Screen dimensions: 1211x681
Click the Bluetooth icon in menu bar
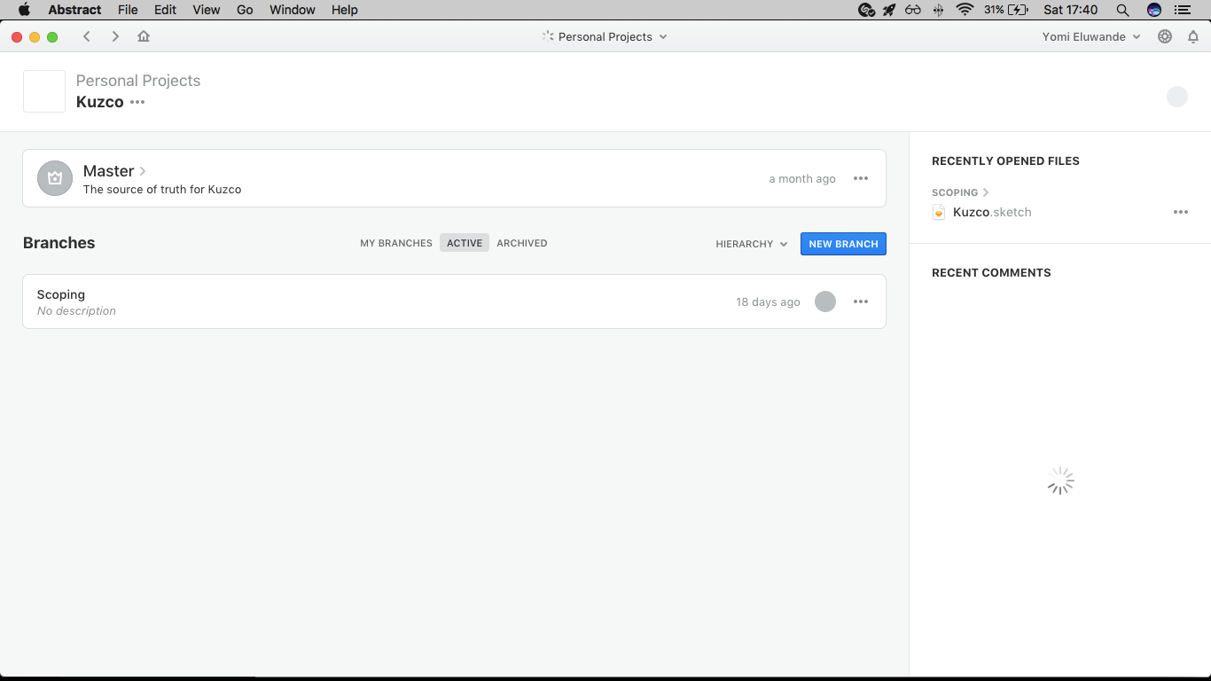click(939, 10)
